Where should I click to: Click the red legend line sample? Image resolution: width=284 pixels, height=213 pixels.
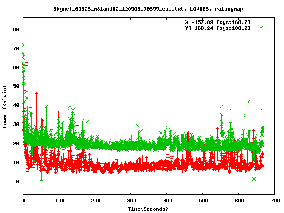click(x=261, y=22)
